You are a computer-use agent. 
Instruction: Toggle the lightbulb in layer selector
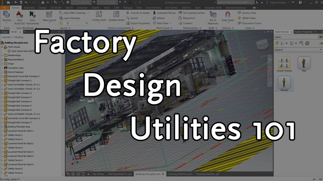(x=61, y=23)
